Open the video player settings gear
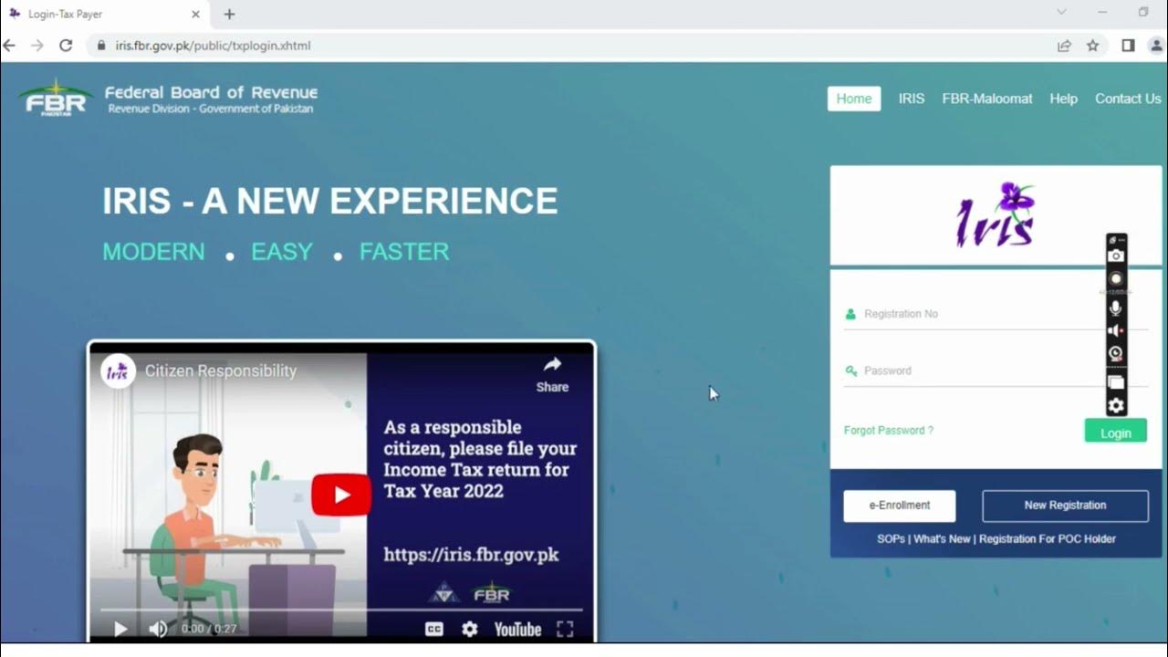Screen dimensions: 1168x657 469,629
